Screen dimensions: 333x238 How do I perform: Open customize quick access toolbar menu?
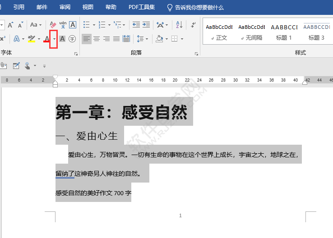(44, 66)
